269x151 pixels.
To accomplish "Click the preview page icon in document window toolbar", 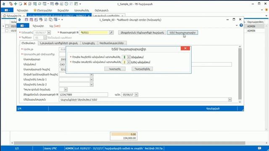I will coord(46,20).
